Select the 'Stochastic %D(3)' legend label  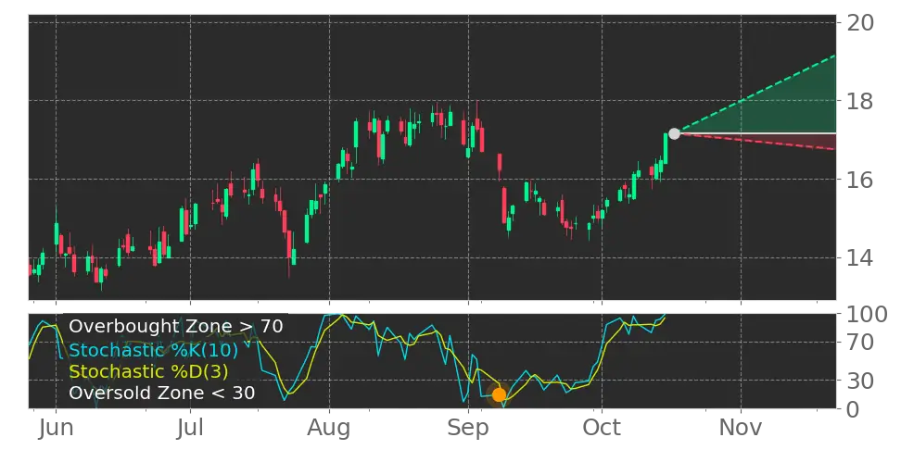tap(148, 372)
